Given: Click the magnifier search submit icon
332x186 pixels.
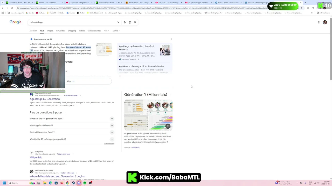Looking at the screenshot, I should click(135, 22).
